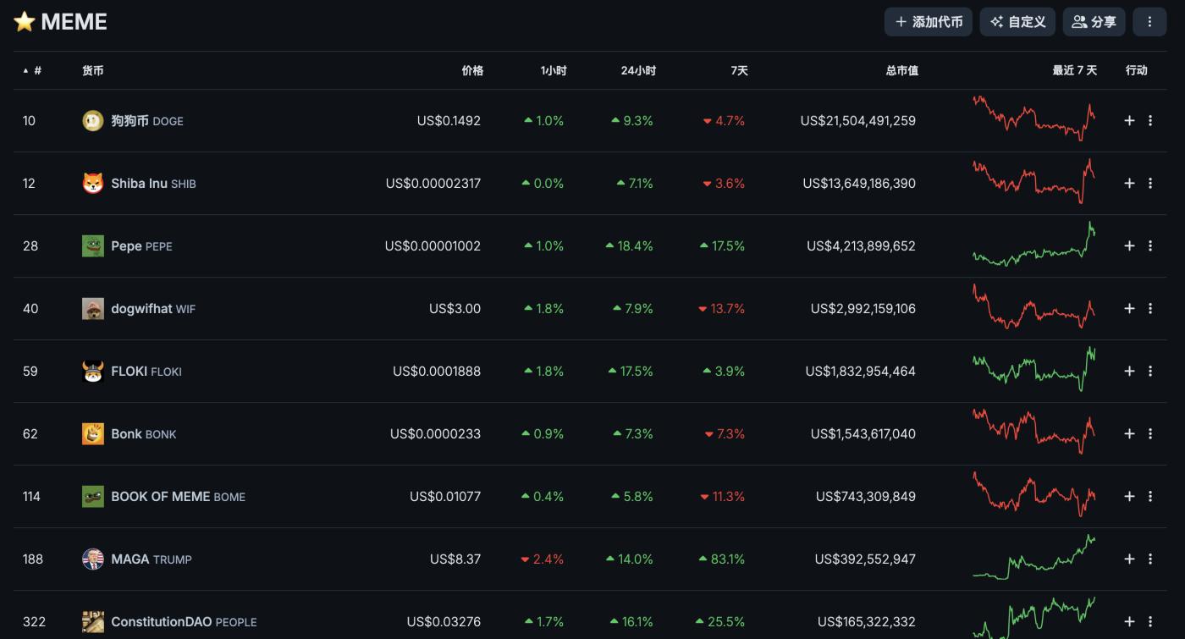Open three-dot menu for SHIB row

1150,184
